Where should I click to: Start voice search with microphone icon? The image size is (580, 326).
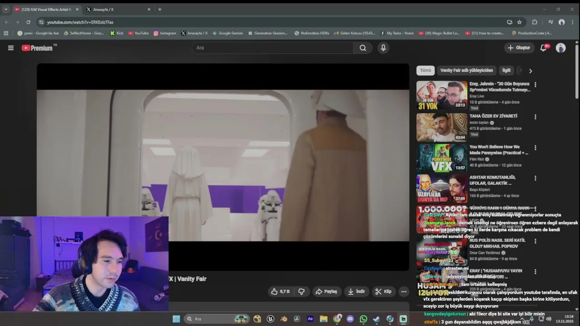[x=383, y=48]
